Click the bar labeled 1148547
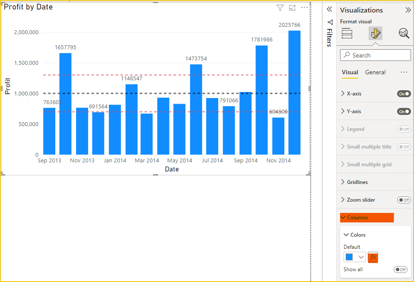The height and width of the screenshot is (282, 414). click(131, 120)
